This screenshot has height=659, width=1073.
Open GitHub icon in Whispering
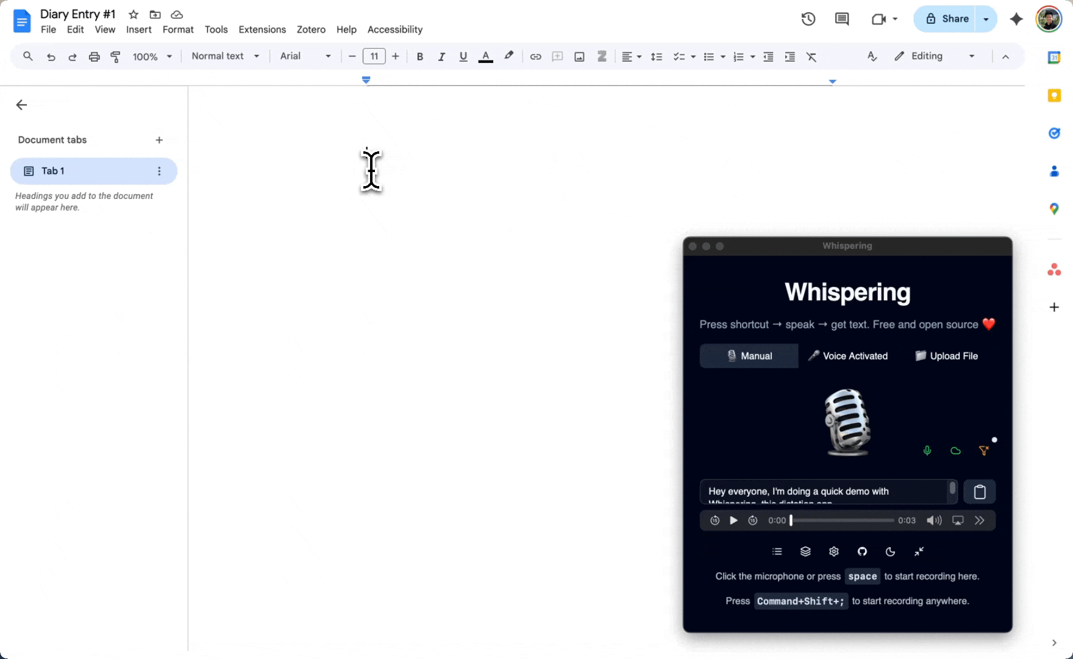pyautogui.click(x=862, y=552)
